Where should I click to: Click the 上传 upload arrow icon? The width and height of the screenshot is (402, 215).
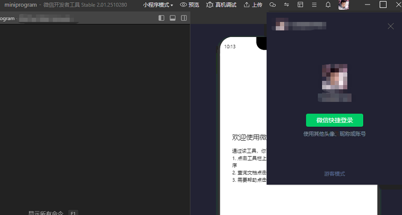coord(246,5)
